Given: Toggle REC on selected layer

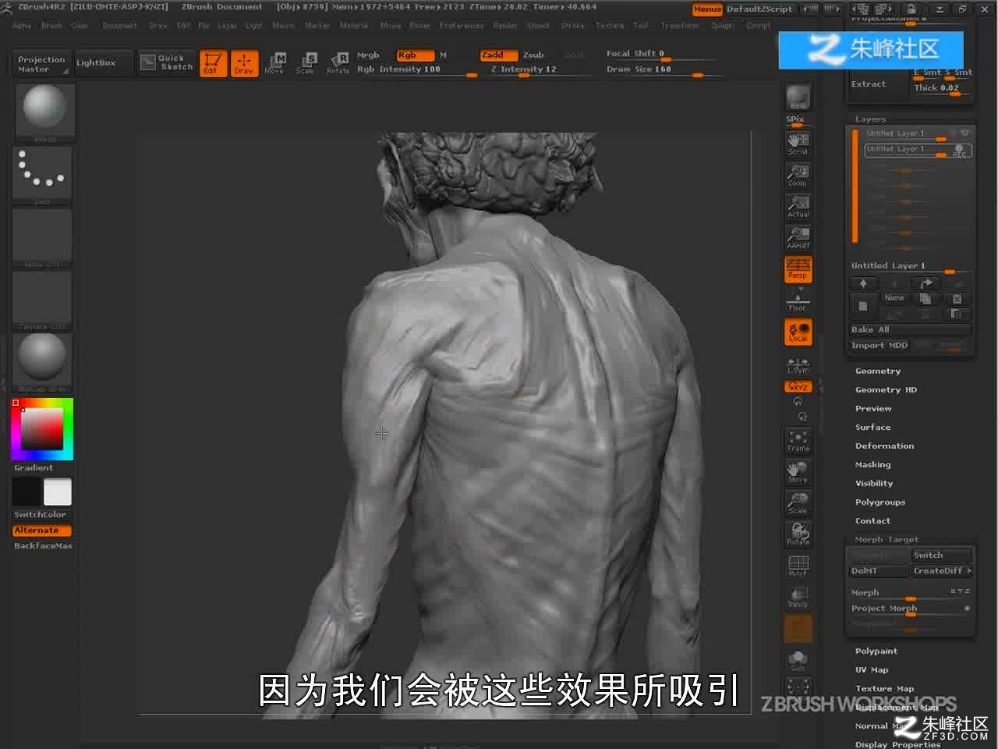Looking at the screenshot, I should [959, 151].
